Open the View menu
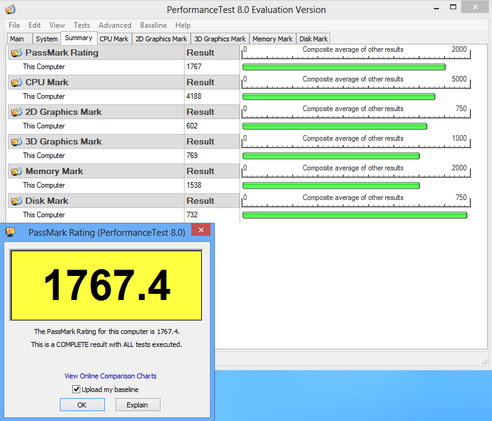Image resolution: width=492 pixels, height=421 pixels. 57,25
